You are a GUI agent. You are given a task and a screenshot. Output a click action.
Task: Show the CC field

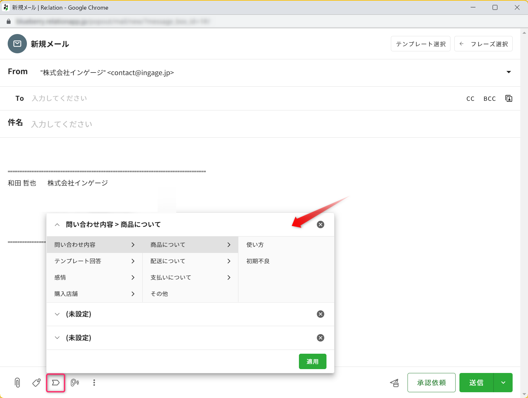[470, 99]
